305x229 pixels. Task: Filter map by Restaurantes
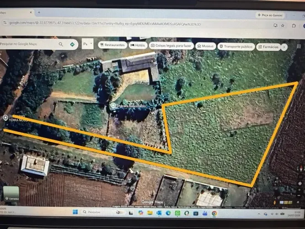[112, 45]
